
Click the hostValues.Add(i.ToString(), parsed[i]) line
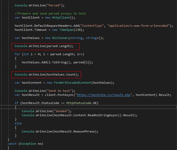pyautogui.click(x=57, y=62)
